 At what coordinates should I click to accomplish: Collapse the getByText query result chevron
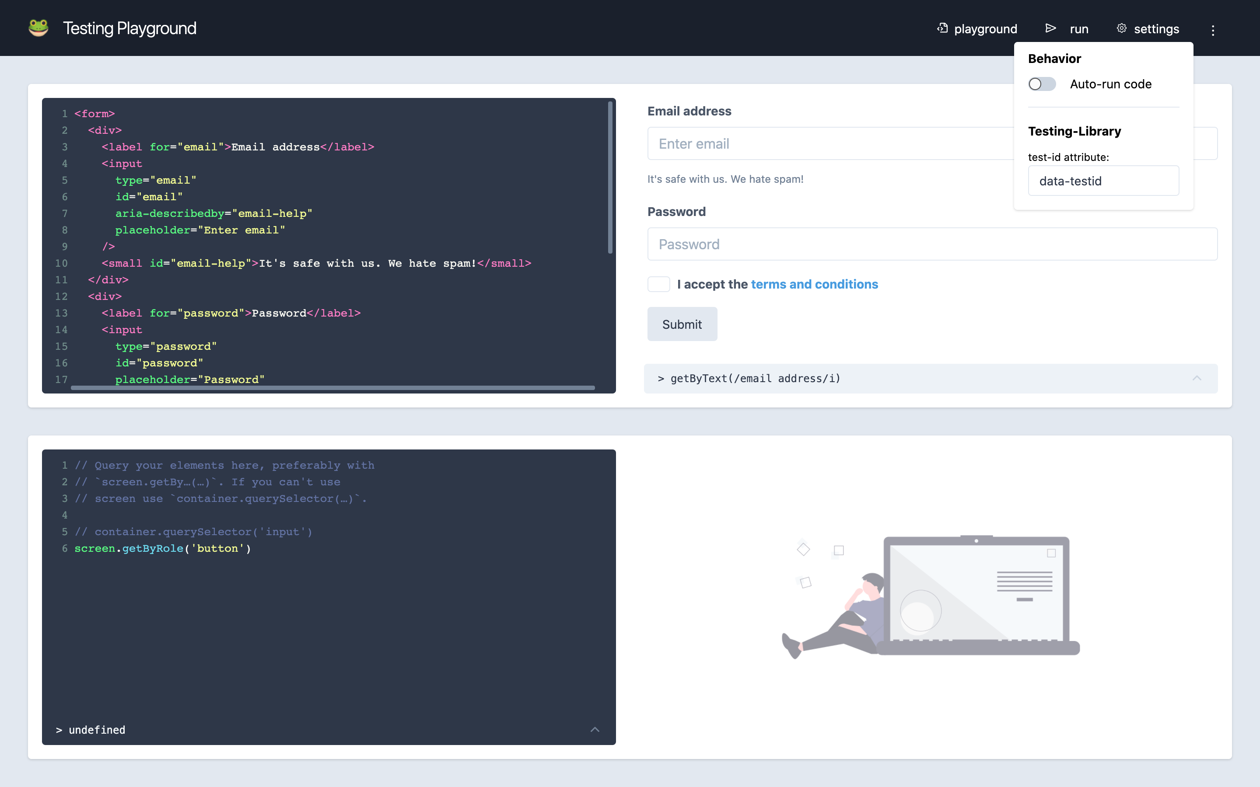pos(1197,378)
